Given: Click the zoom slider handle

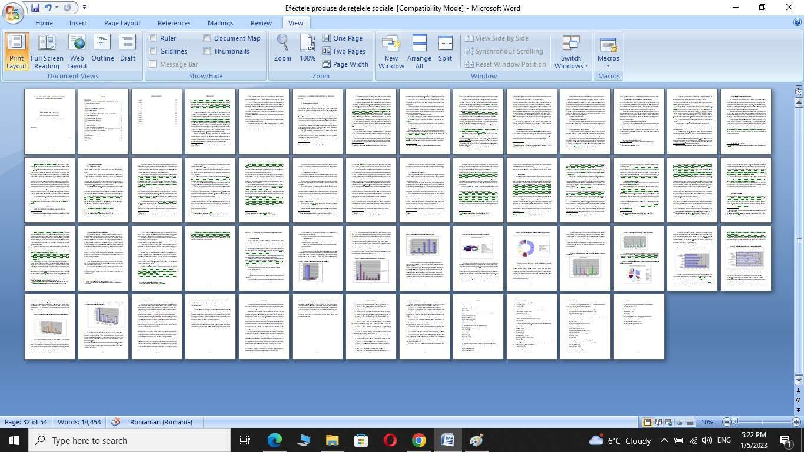Looking at the screenshot, I should point(735,422).
